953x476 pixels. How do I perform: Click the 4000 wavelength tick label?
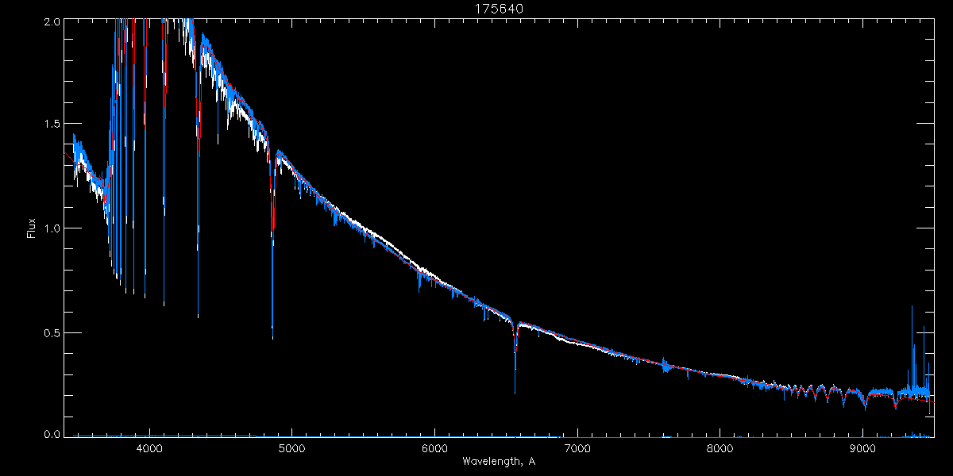coord(149,448)
